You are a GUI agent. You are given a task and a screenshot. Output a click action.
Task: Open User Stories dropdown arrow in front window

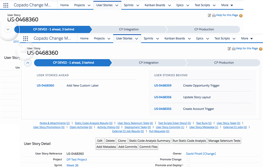137,39
